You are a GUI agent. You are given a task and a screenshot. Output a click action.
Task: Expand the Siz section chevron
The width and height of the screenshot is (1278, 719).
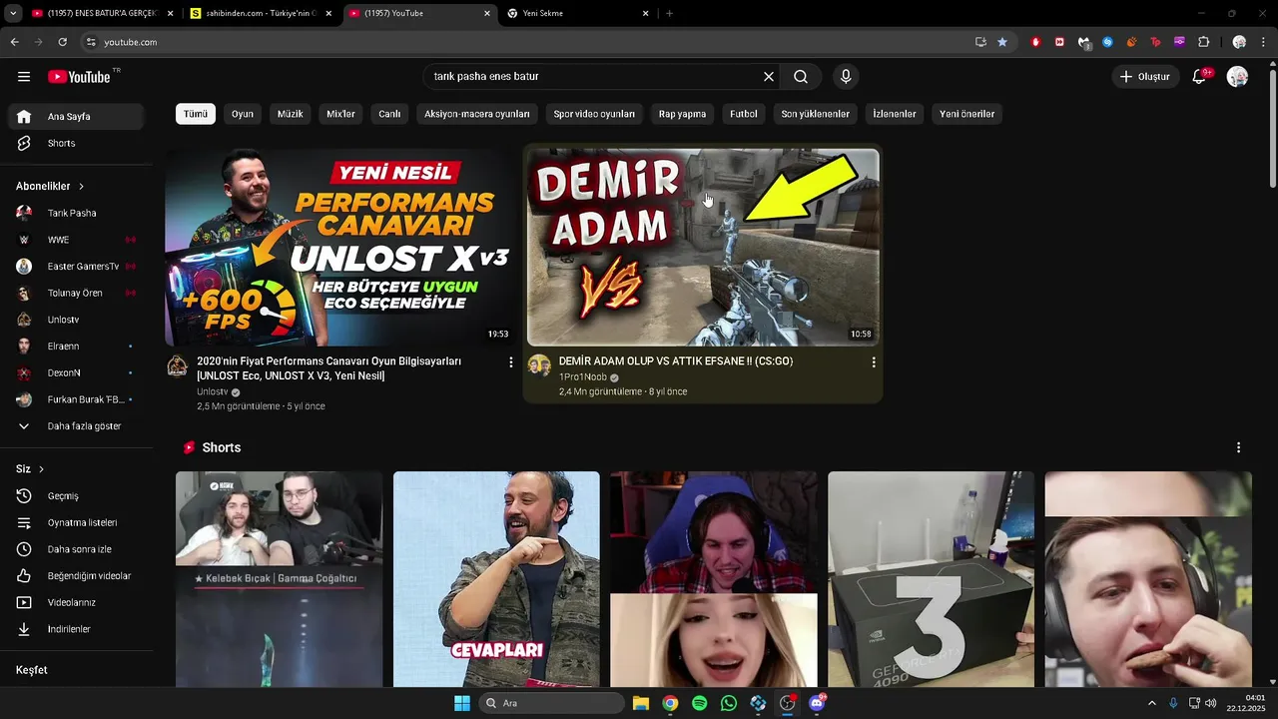click(x=41, y=469)
